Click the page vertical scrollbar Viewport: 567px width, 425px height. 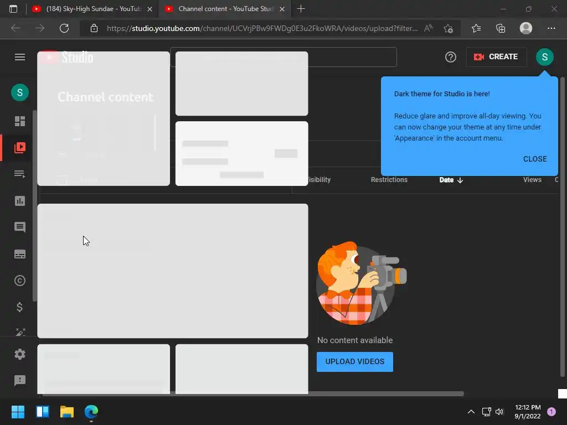coord(563,226)
